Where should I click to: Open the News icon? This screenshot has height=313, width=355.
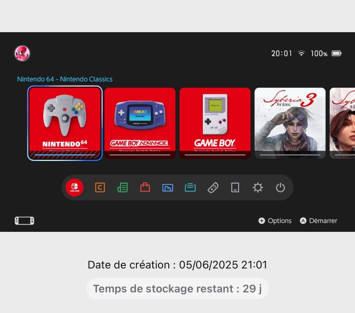pos(122,188)
